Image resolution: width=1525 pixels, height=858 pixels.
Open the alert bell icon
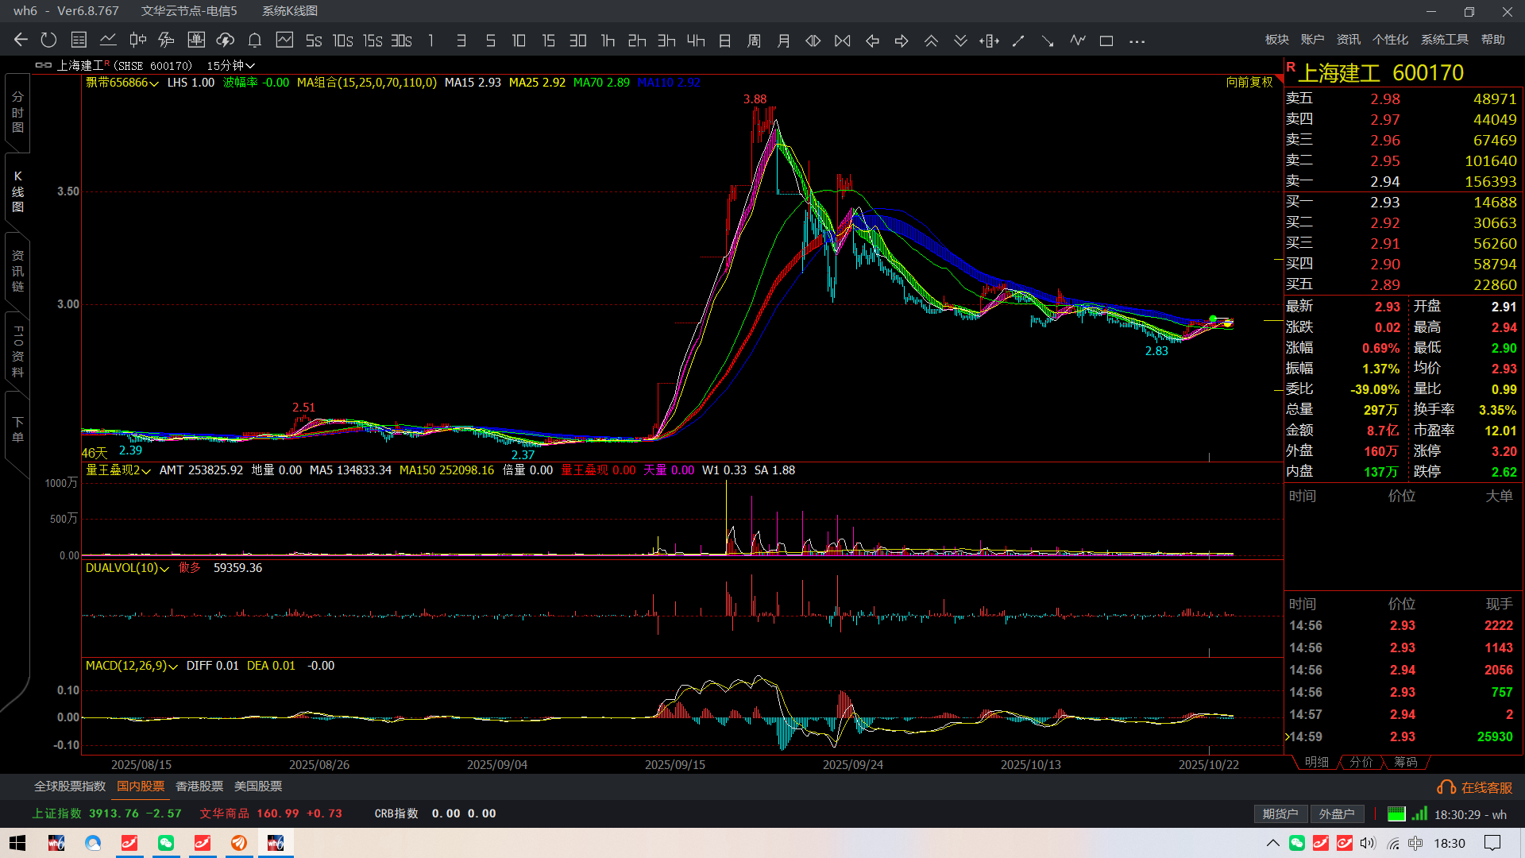tap(254, 40)
